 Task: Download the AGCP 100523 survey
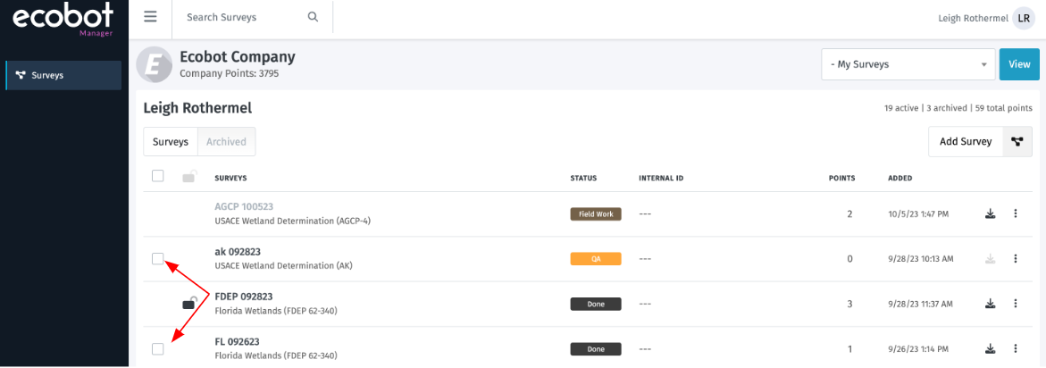[x=990, y=214]
